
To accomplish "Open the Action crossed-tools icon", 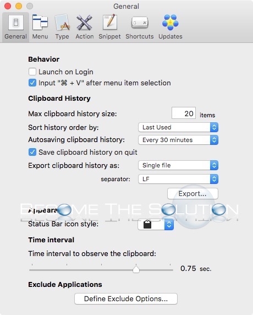I will 85,22.
